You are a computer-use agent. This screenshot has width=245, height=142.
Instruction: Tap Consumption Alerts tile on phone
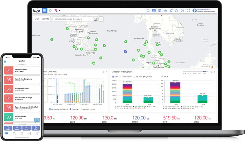[x=22, y=89]
